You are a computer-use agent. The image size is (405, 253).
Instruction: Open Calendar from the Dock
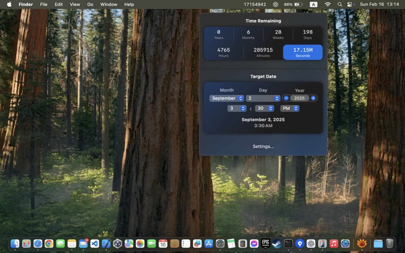pos(163,243)
